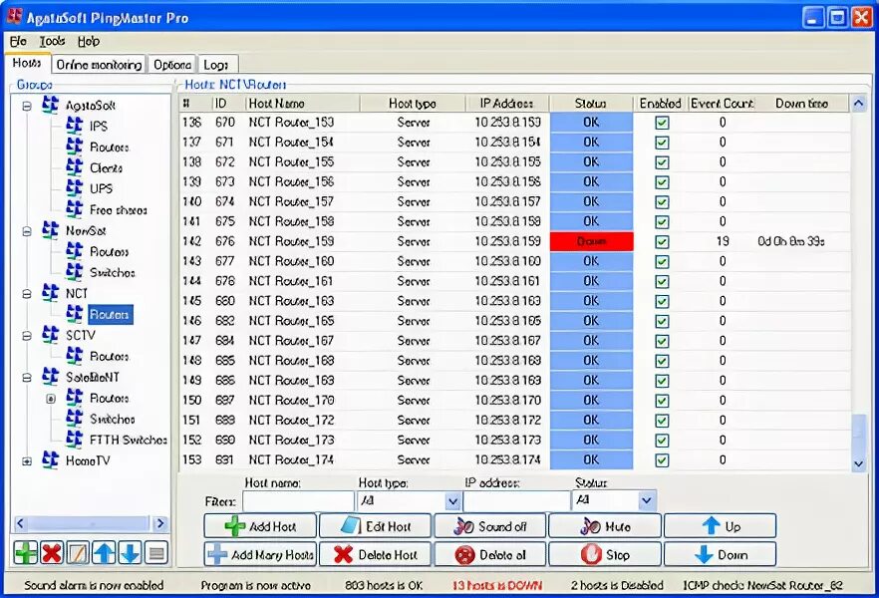Click the Add Many Hosts button
The image size is (879, 598).
(261, 555)
